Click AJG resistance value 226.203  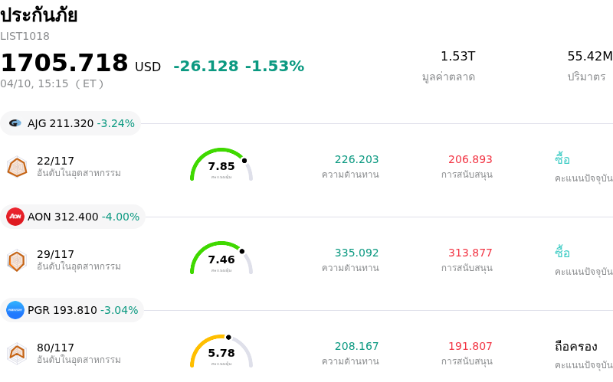[x=356, y=159]
